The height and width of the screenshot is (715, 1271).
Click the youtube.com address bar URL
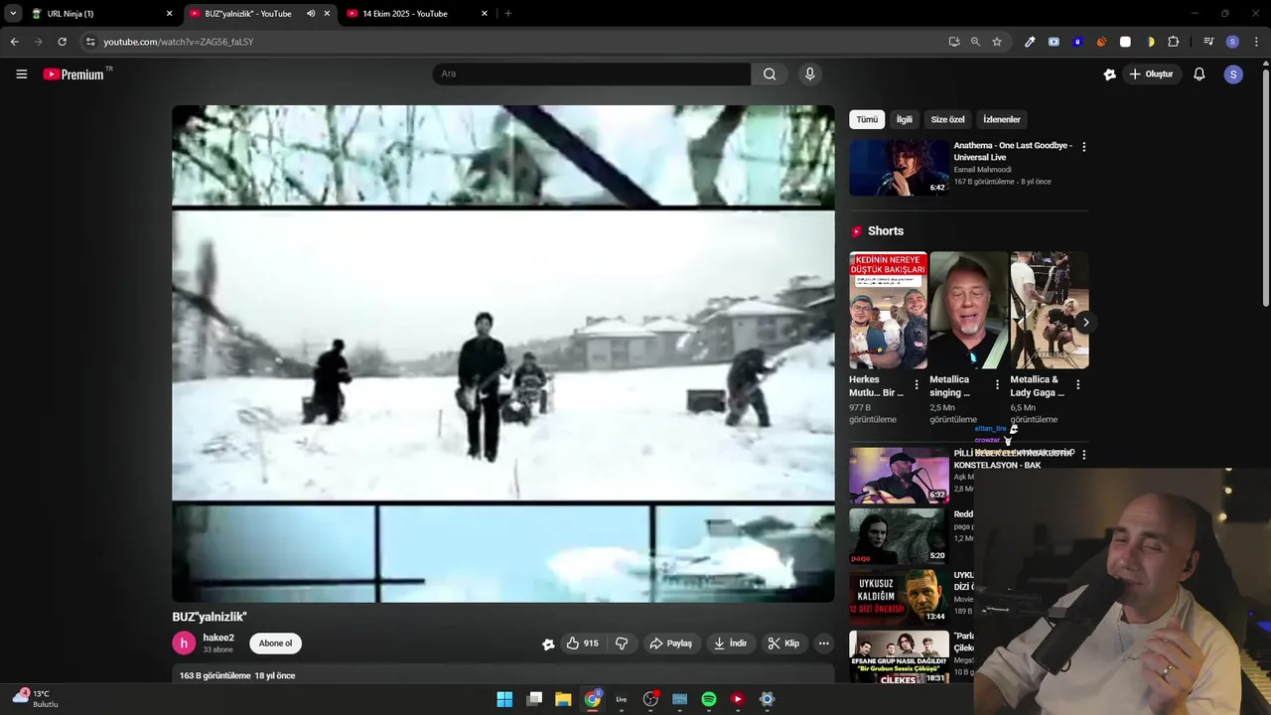pos(179,42)
